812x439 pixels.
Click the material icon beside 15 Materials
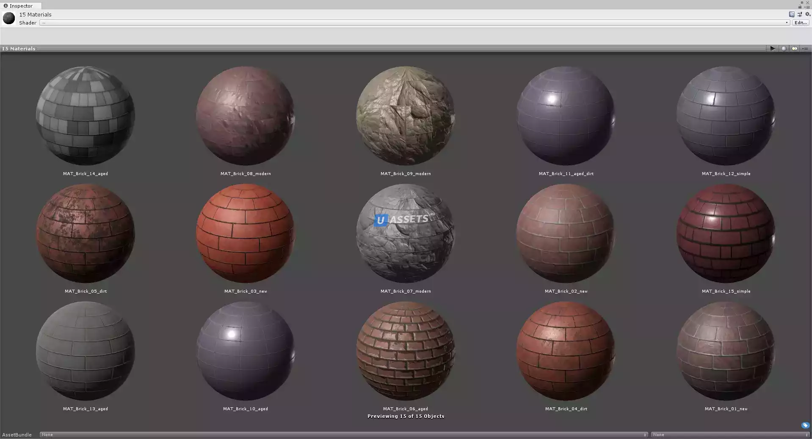tap(9, 19)
